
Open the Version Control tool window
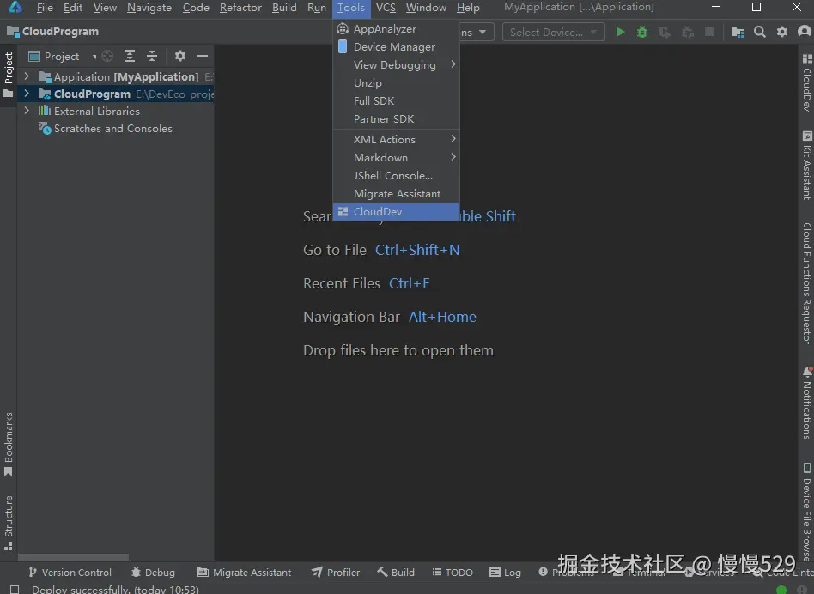(70, 573)
